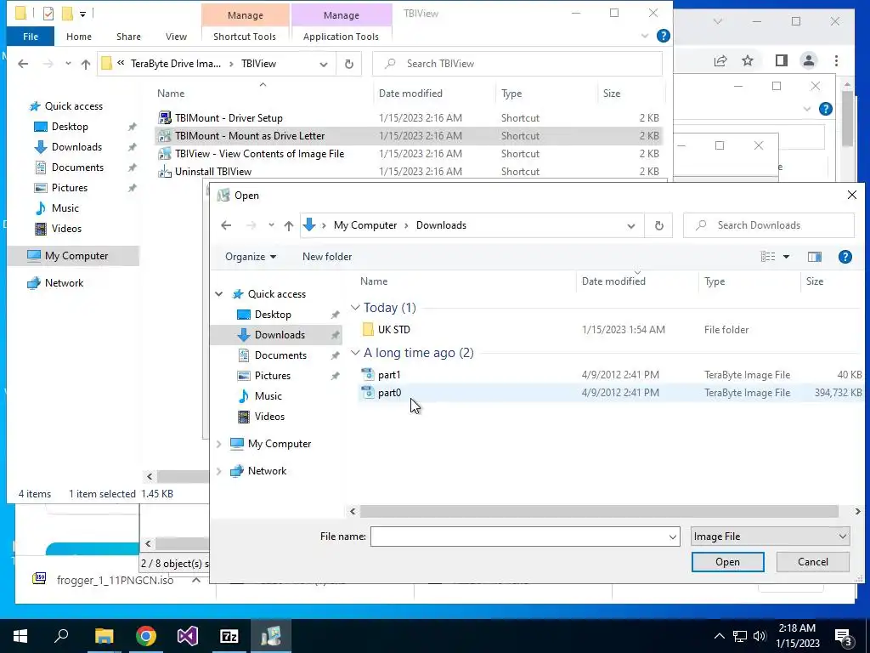This screenshot has height=653, width=870.
Task: Click the Open button in dialog
Action: pos(727,562)
